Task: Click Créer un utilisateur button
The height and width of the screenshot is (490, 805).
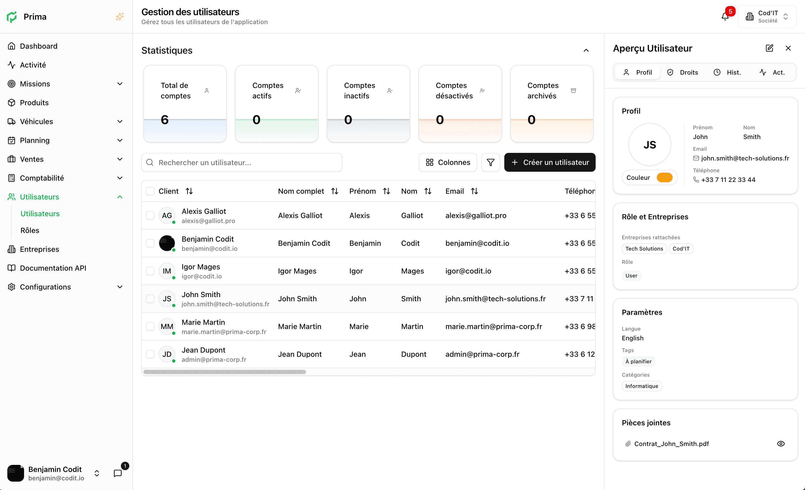Action: click(x=550, y=162)
